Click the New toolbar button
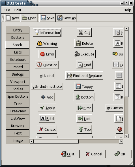 12,18
